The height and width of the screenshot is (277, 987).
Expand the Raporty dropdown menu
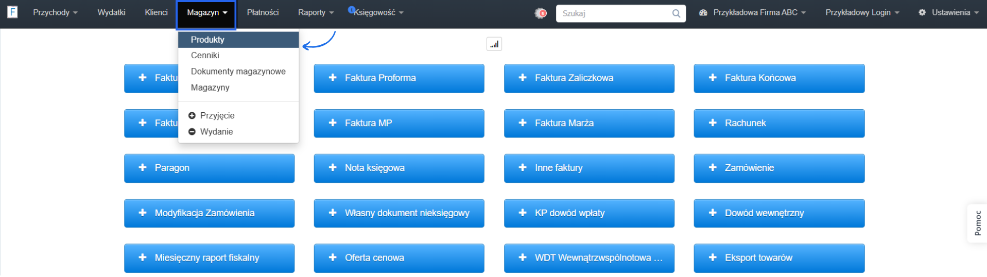[316, 12]
